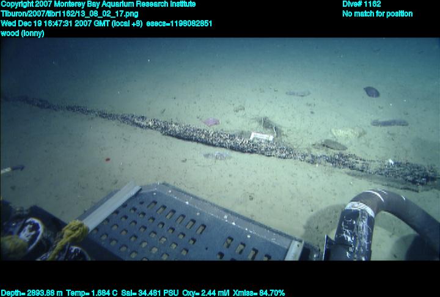Screen dimensions: 440x297
Task: Click the Tiburon image file path line
Action: pos(68,13)
